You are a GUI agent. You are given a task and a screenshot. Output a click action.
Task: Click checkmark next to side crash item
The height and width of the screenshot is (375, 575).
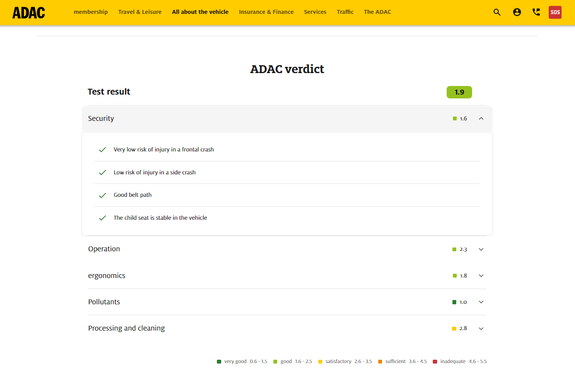pos(102,172)
